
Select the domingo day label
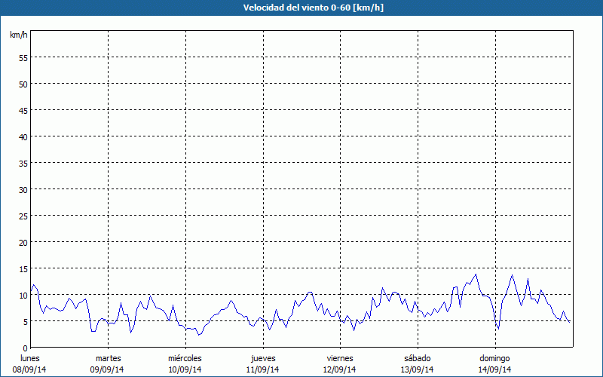494,358
